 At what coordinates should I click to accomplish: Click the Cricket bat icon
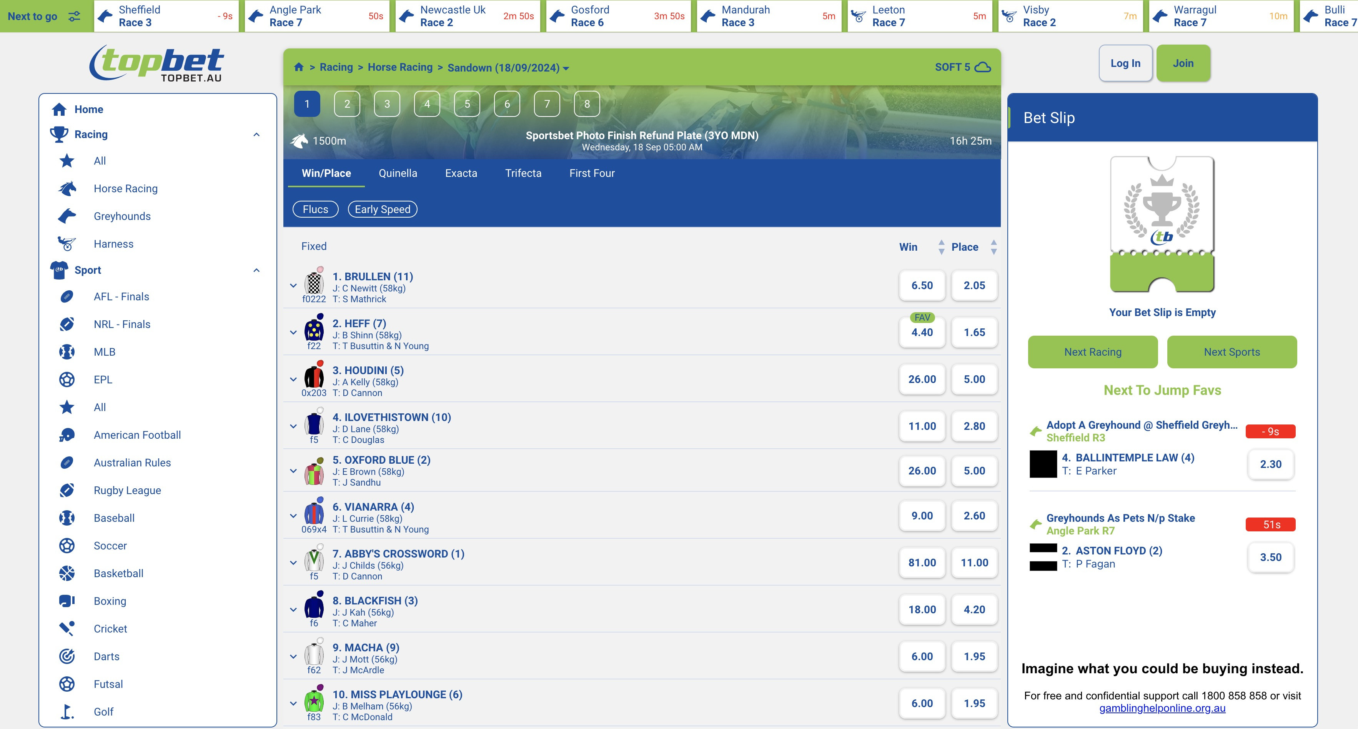pyautogui.click(x=67, y=628)
